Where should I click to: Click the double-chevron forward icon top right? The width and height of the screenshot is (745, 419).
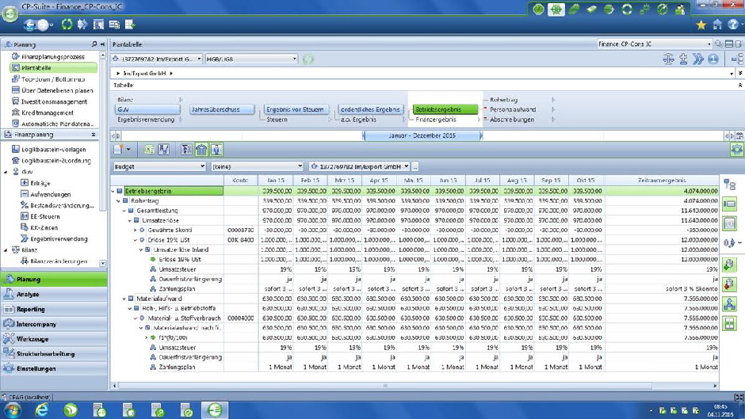tap(698, 59)
